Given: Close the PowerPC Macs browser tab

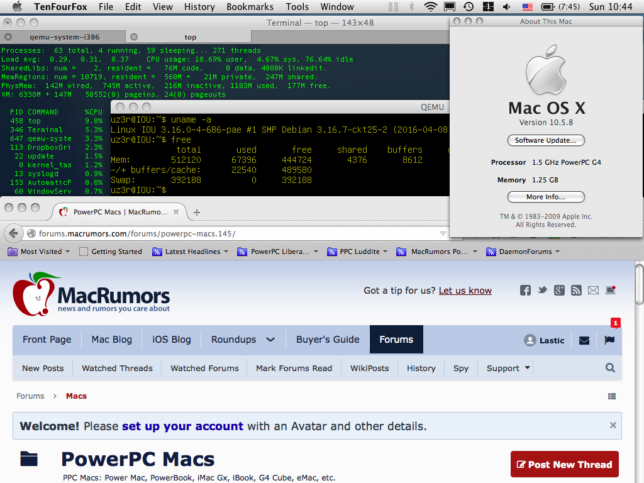Looking at the screenshot, I should point(176,212).
